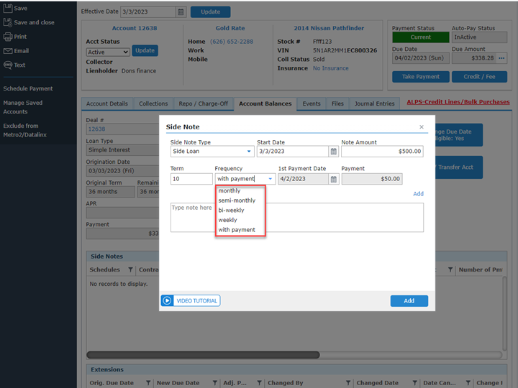Click the Term input field
The width and height of the screenshot is (518, 388).
pos(191,179)
